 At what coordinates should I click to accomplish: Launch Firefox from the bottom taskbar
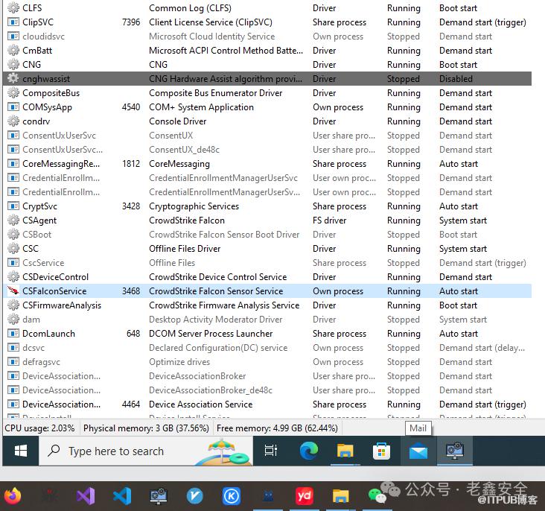[13, 495]
